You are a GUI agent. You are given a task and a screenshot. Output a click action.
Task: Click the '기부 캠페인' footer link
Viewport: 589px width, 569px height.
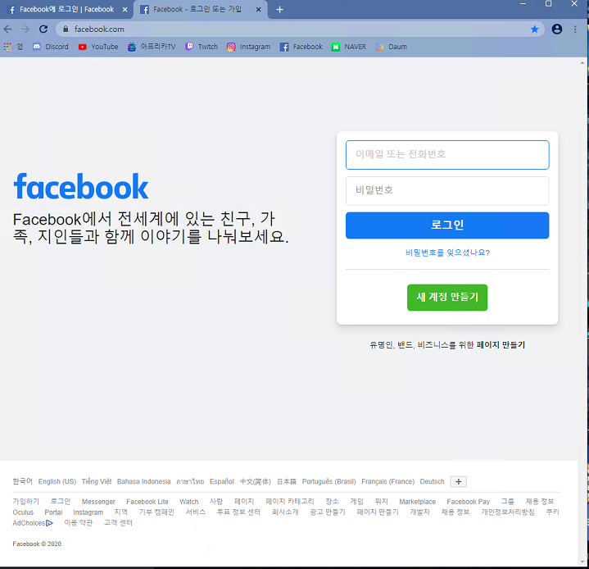[156, 512]
